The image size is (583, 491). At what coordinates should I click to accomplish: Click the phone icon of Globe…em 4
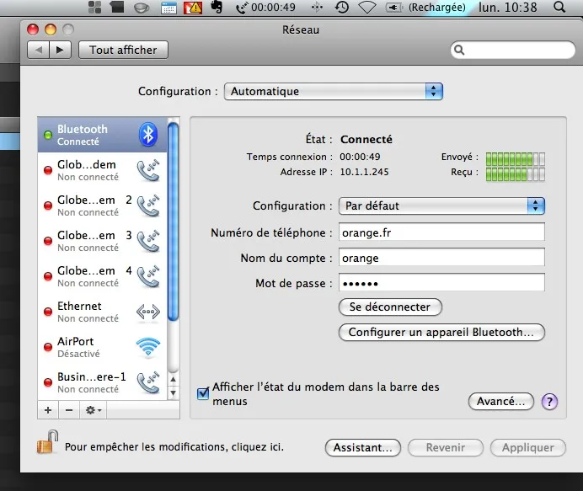pos(148,276)
